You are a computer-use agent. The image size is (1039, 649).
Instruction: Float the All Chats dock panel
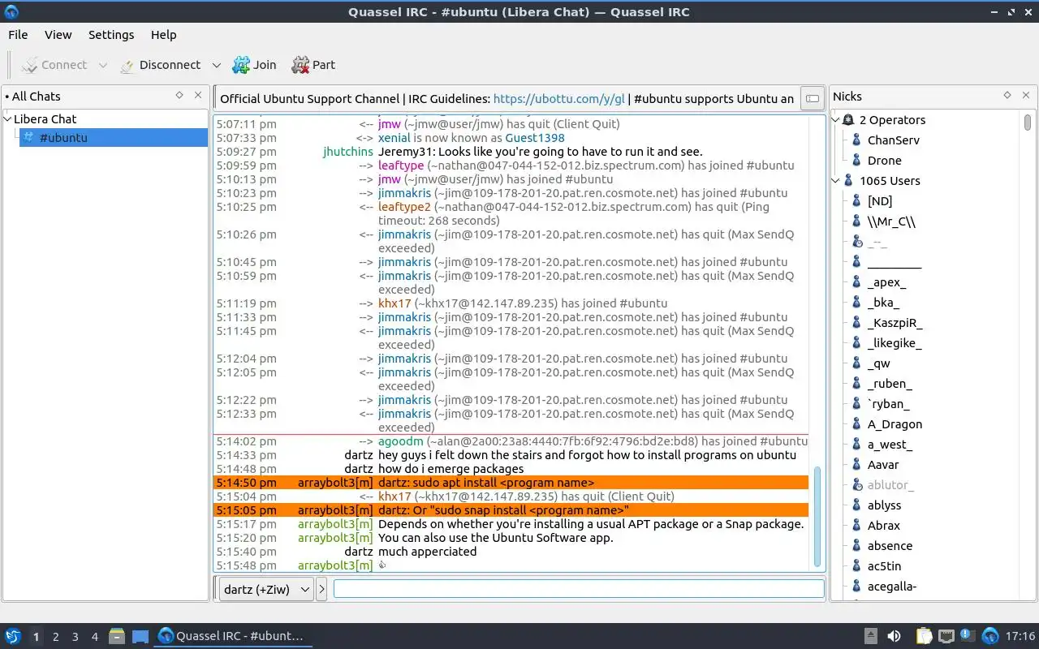(x=179, y=96)
